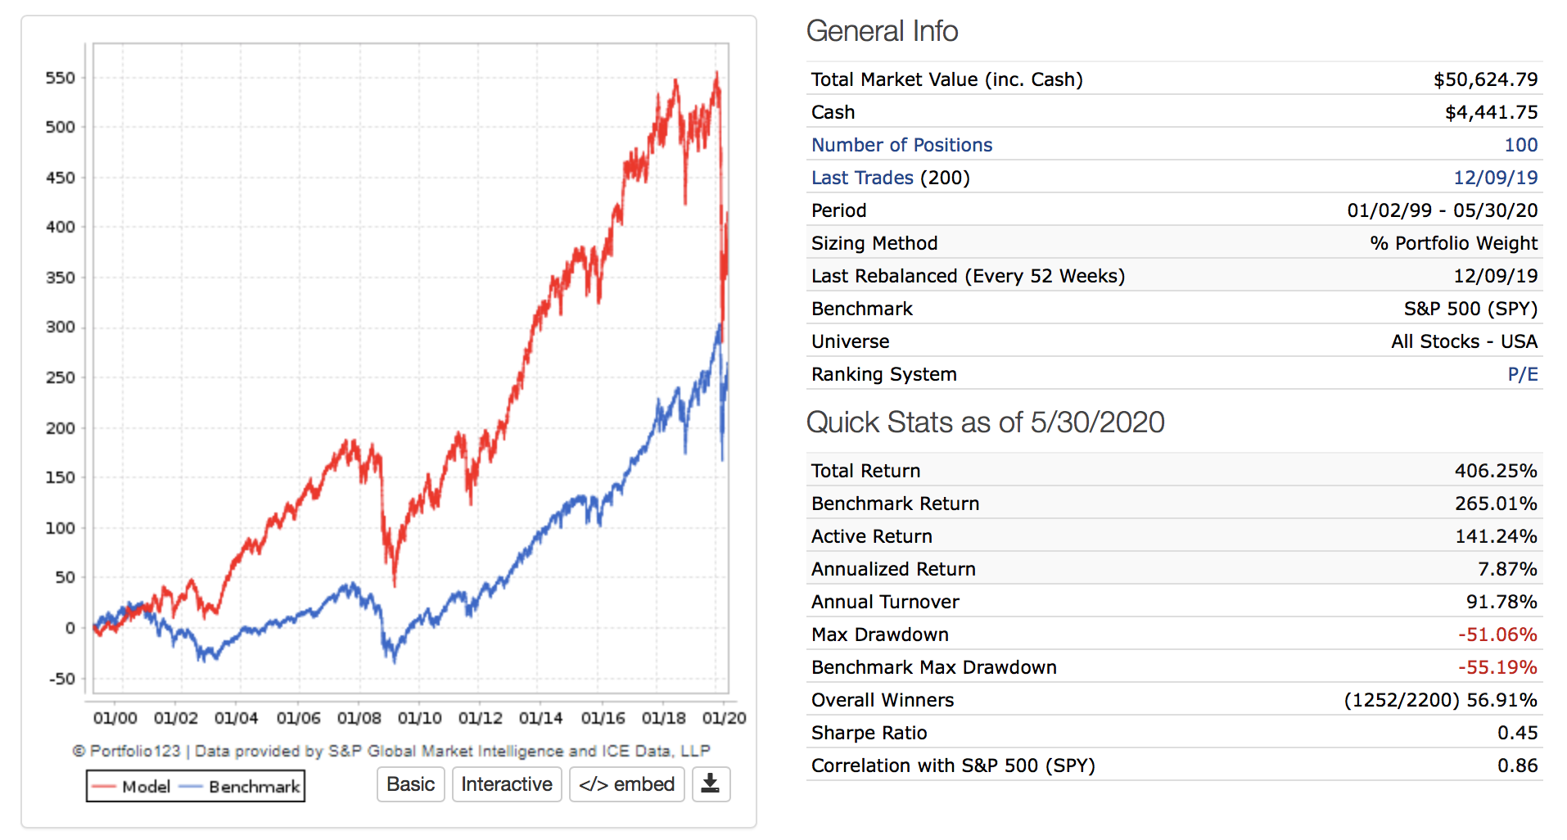Toggle the Model series legend label

coord(146,787)
